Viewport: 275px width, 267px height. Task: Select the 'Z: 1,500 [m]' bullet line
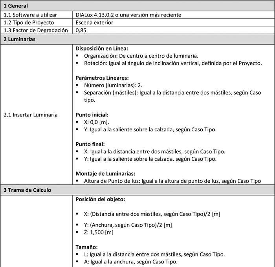(99, 232)
